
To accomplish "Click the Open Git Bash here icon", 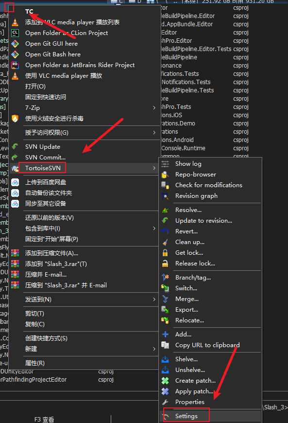I will click(15, 54).
